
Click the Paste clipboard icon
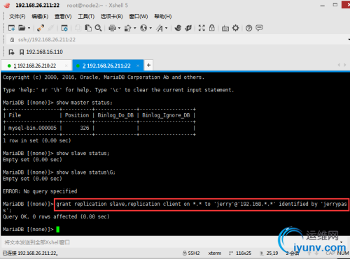click(88, 28)
